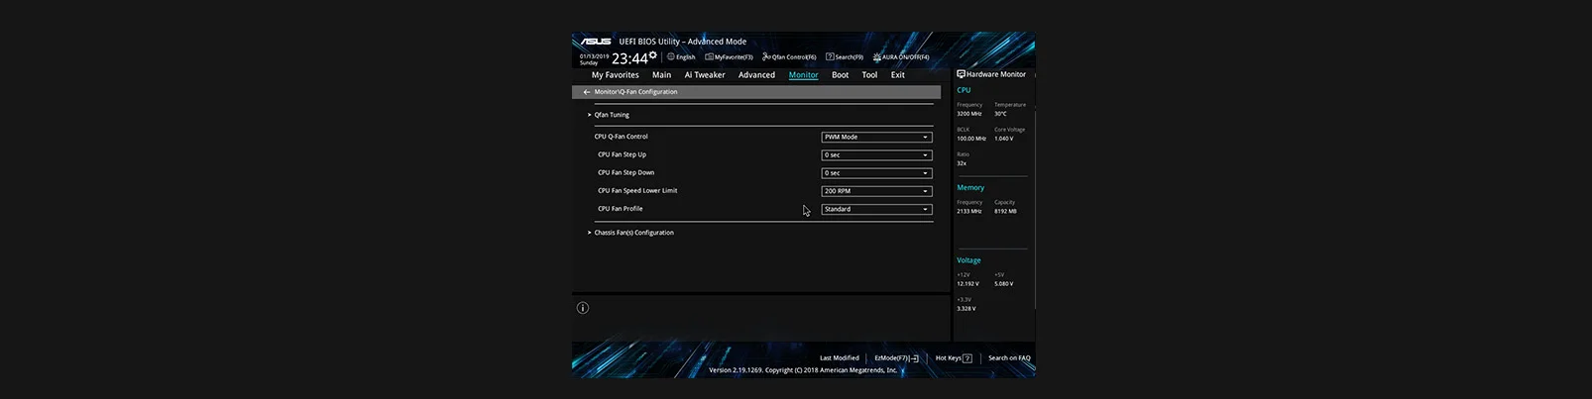Screen dimensions: 1592x399
Task: Switch to the Boot tab
Action: [840, 75]
